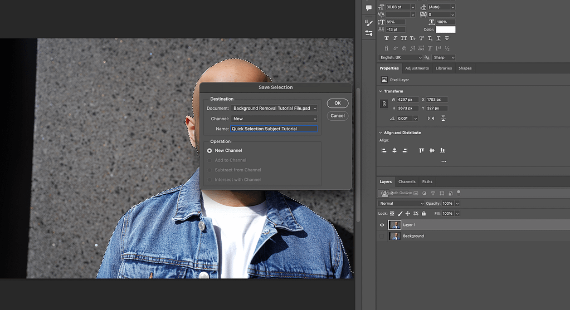Switch to the Adjustments tab
Image resolution: width=570 pixels, height=310 pixels.
417,68
